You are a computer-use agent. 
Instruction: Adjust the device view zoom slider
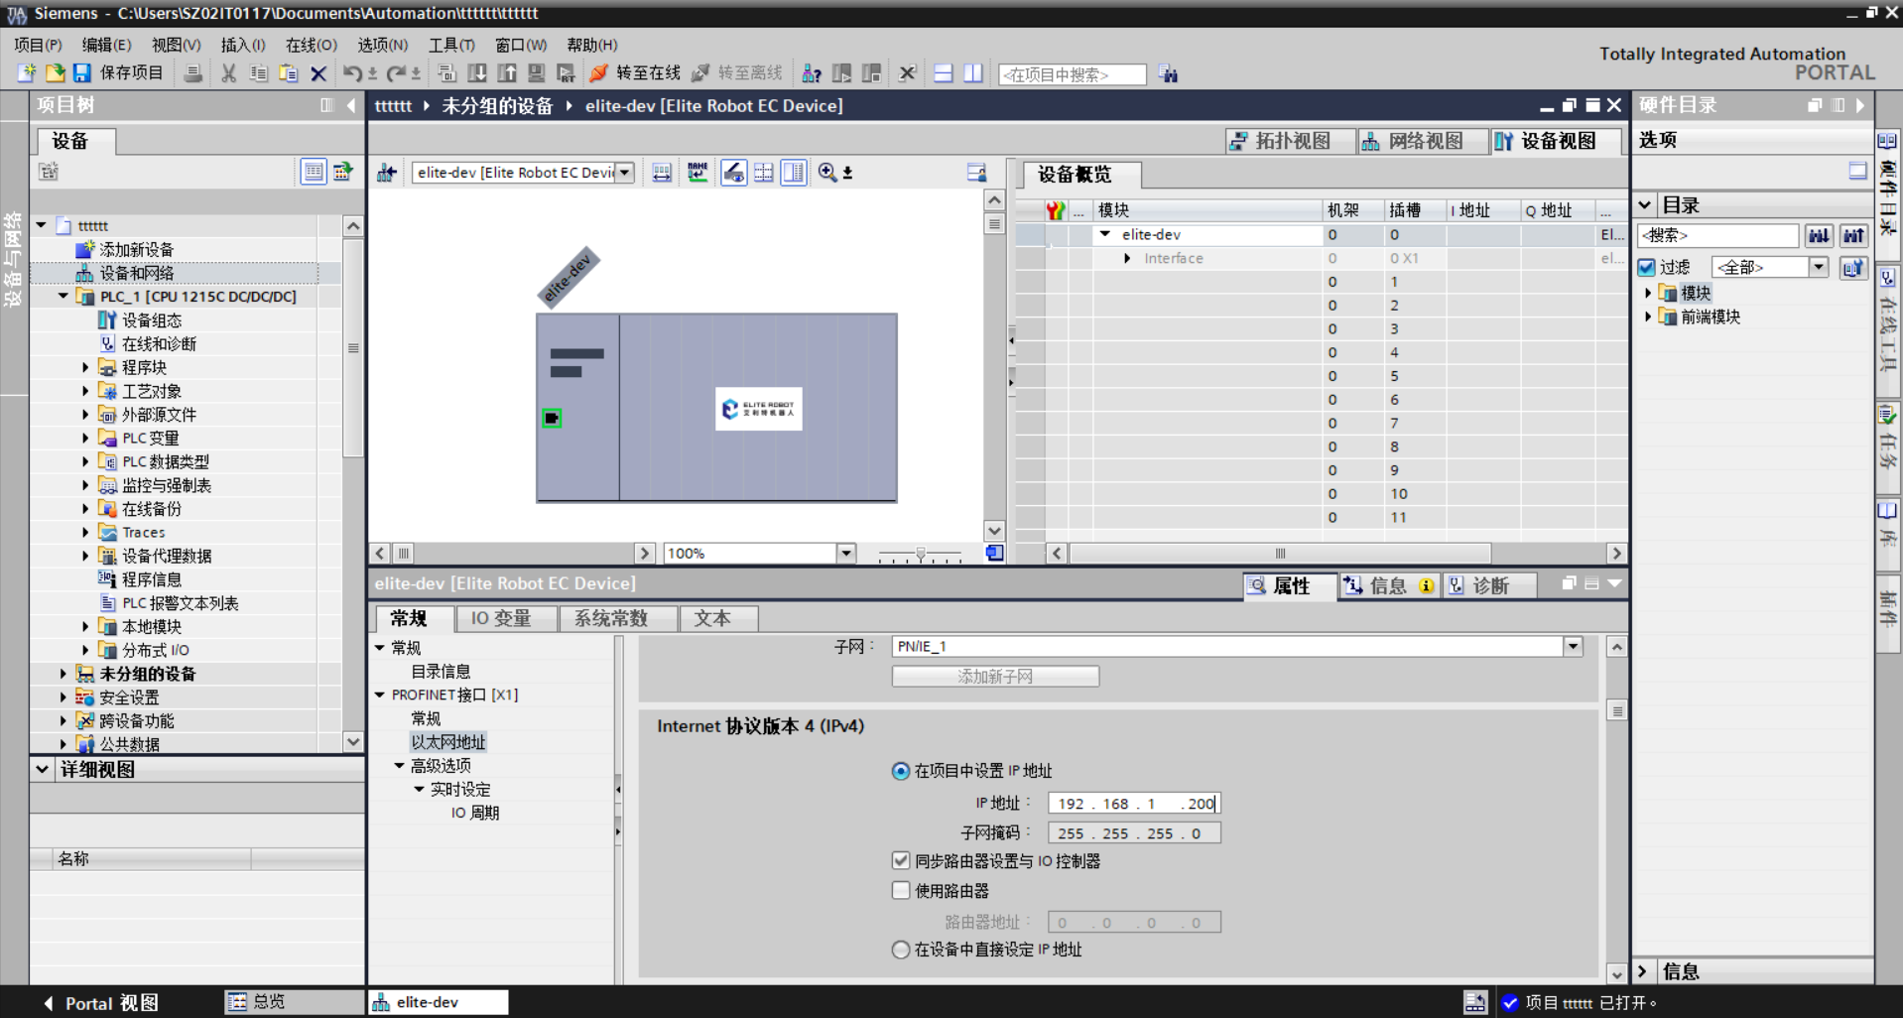[x=920, y=555]
